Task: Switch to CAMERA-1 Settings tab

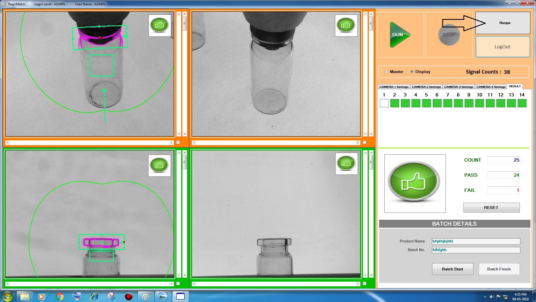Action: coord(394,87)
